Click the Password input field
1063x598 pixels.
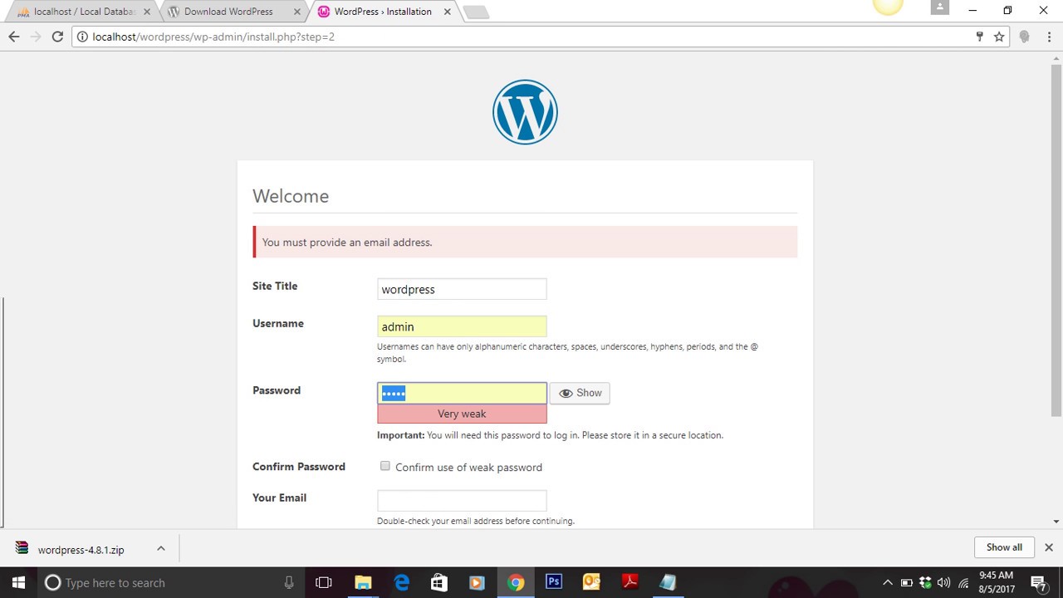tap(462, 393)
